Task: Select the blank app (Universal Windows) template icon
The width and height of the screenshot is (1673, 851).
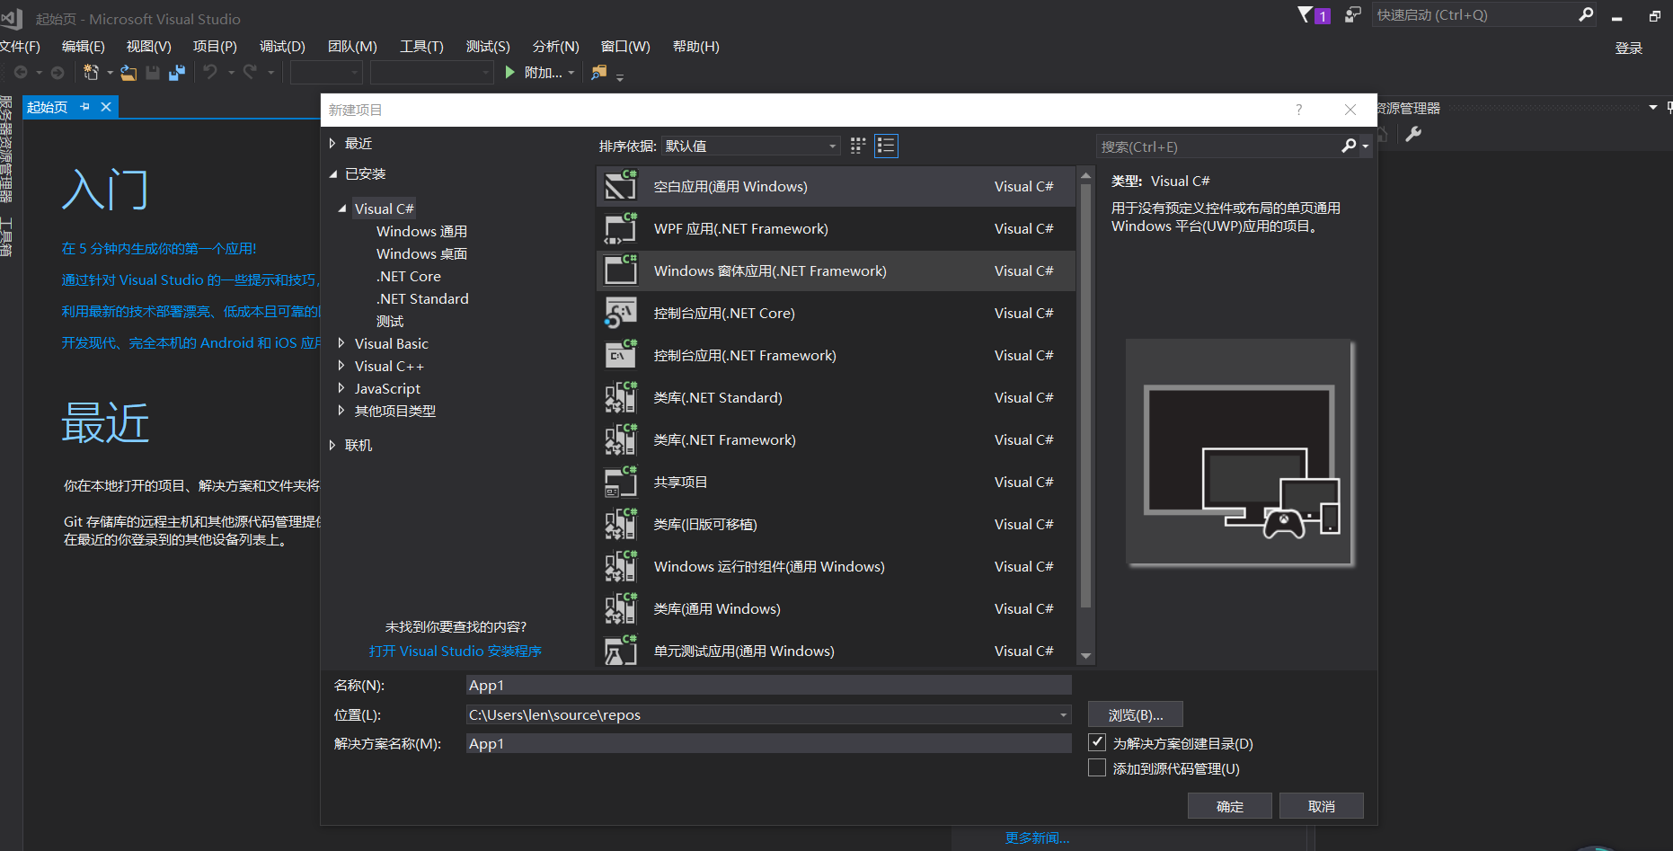Action: (621, 186)
